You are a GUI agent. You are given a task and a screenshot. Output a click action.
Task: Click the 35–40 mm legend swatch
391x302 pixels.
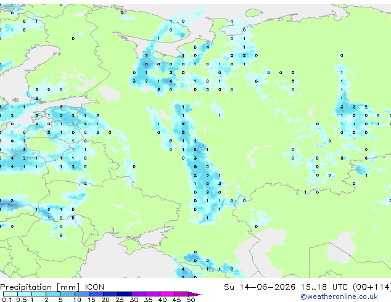click(x=153, y=294)
